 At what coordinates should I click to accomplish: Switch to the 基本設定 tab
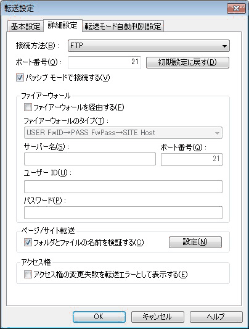pos(25,27)
